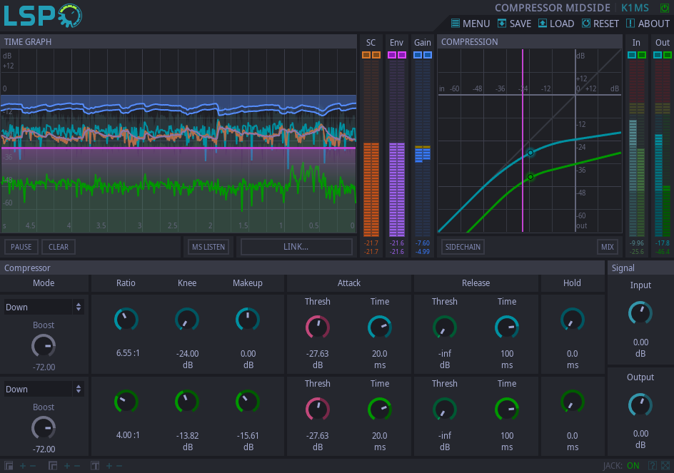Open the second row Mode dropdown showing Down

click(44, 390)
